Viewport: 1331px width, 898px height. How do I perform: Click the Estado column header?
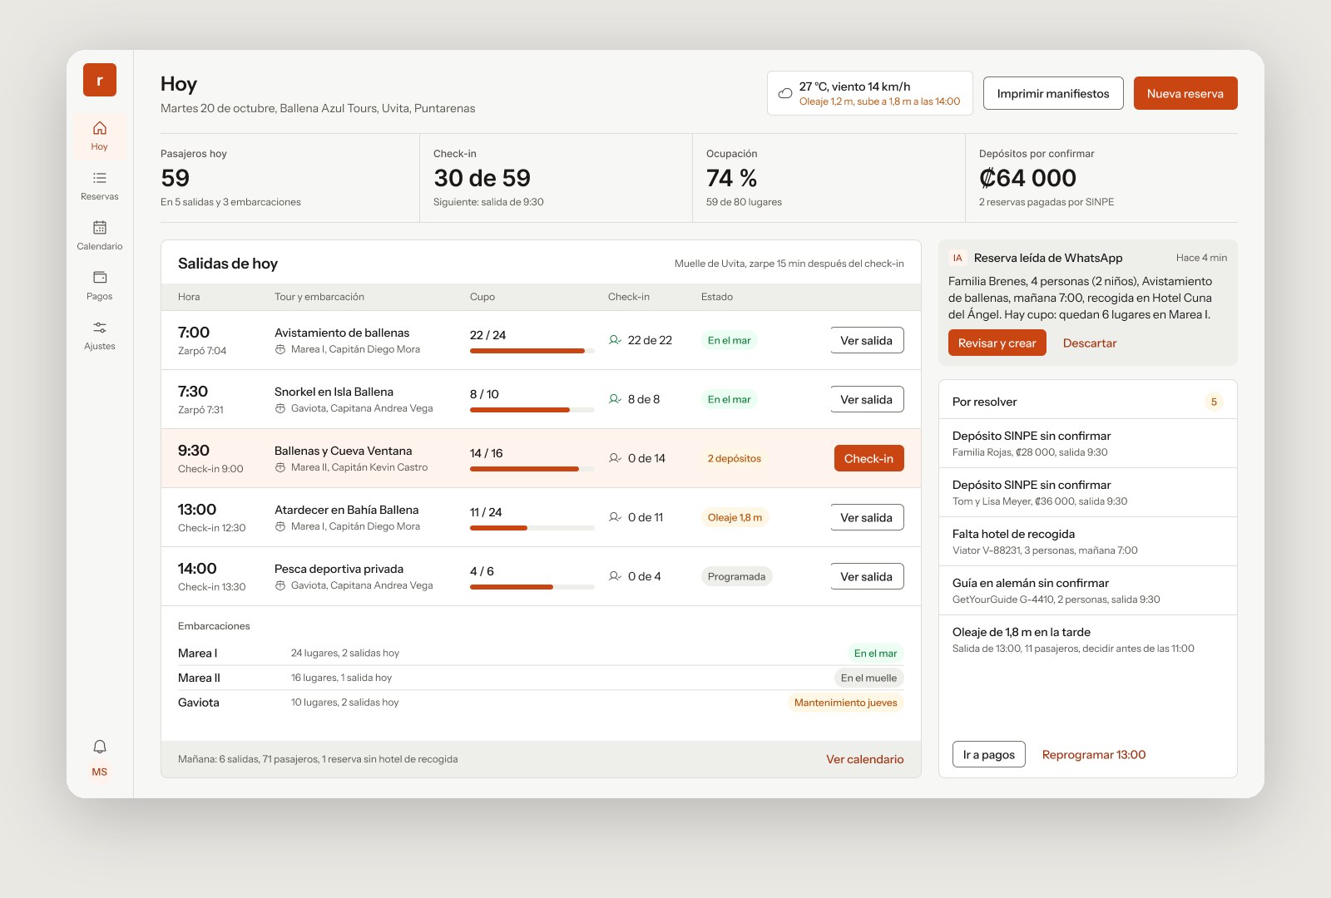(717, 297)
